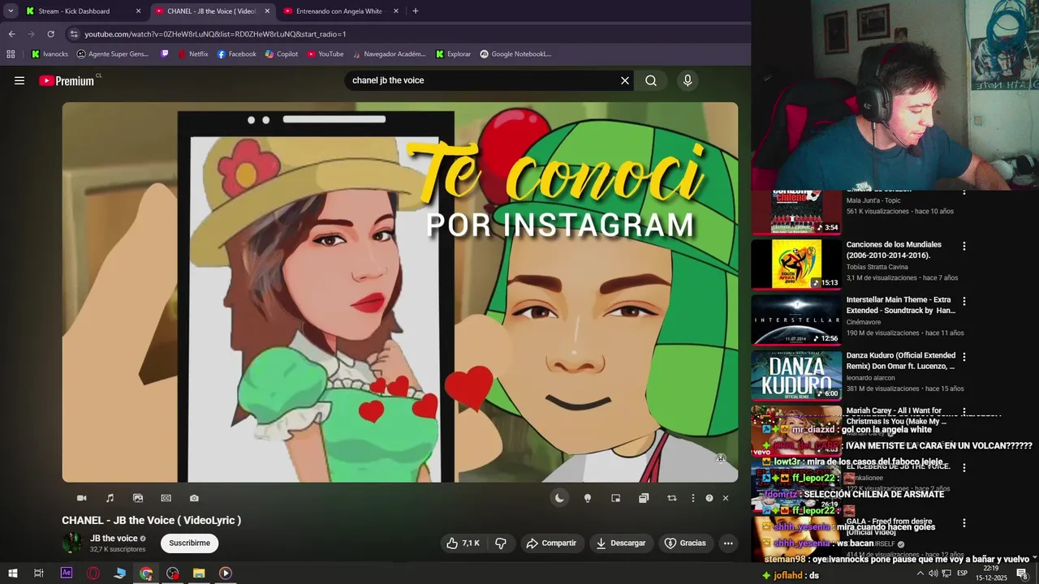Screen dimensions: 1039x584
Task: Open the Navegador Académ... bookmark
Action: click(x=388, y=54)
